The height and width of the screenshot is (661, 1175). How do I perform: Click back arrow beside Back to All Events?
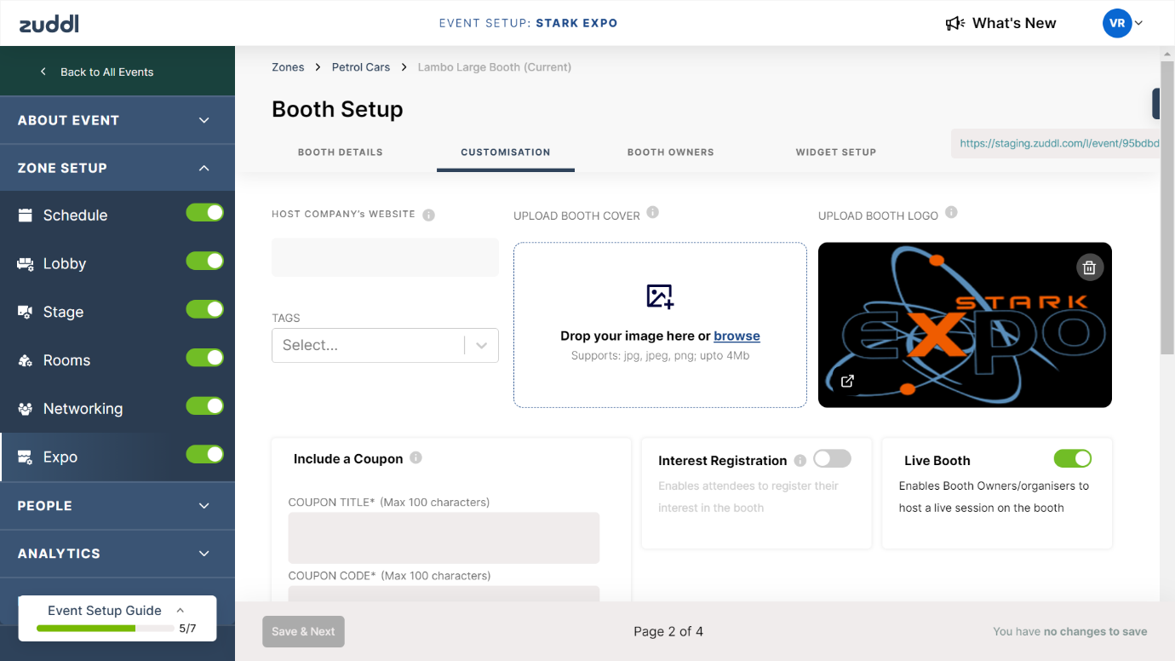pos(43,72)
